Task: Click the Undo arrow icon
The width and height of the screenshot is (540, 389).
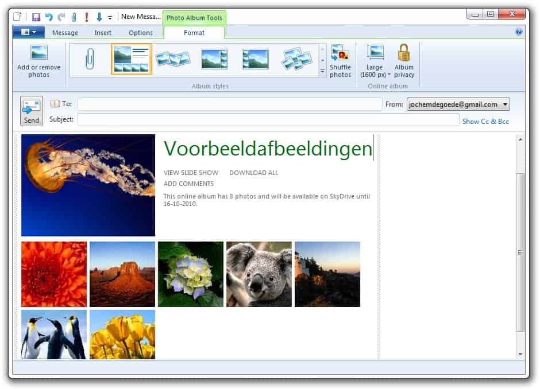Action: 49,17
